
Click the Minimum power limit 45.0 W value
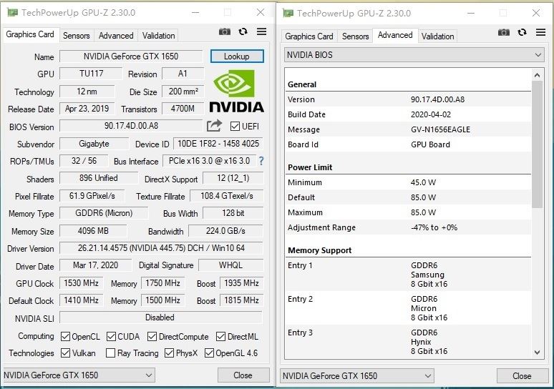423,182
